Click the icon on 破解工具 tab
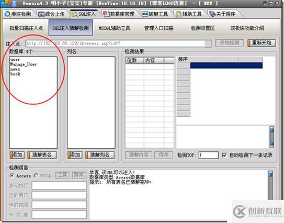 click(145, 14)
